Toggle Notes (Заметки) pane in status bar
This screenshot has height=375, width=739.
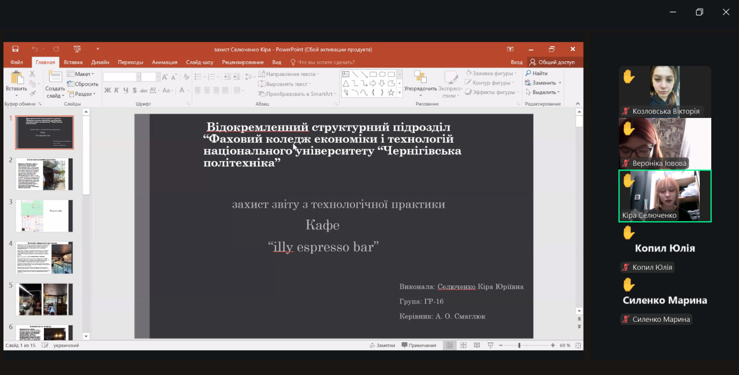click(x=382, y=345)
